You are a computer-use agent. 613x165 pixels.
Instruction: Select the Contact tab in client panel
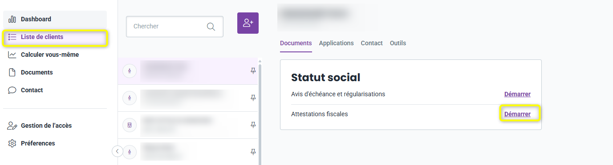[x=372, y=43]
